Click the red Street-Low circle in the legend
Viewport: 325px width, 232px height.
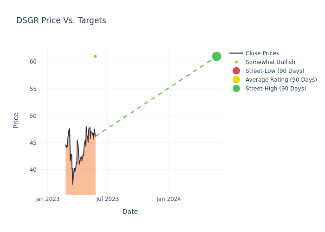click(236, 71)
